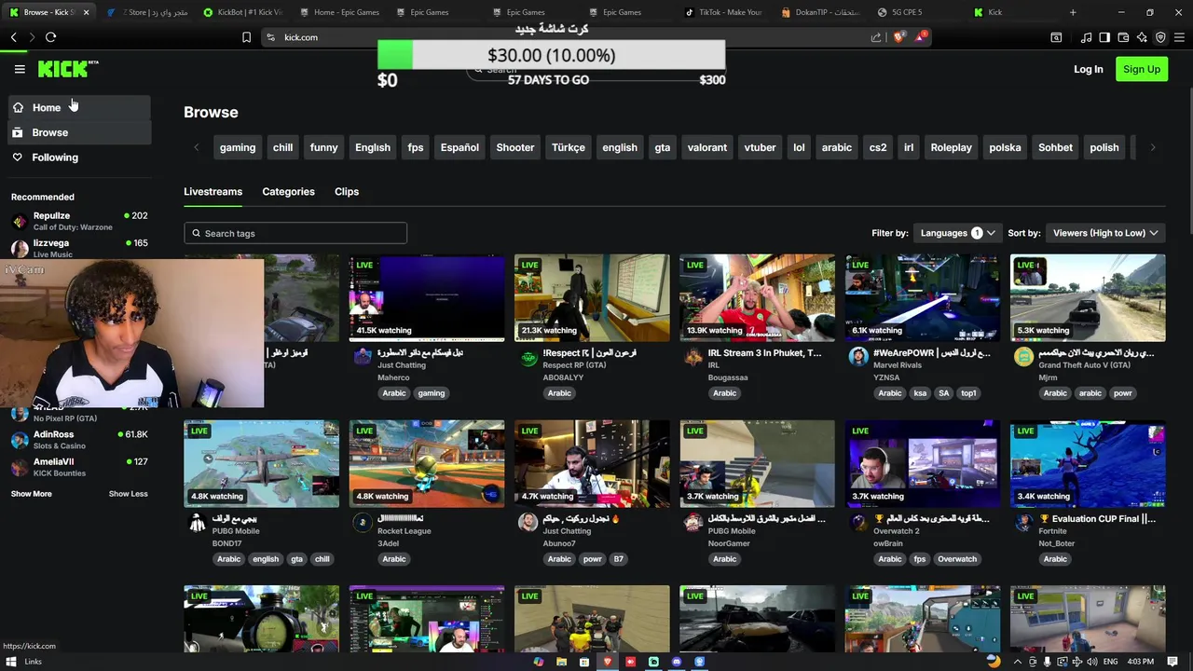
Task: Open the Leo AI sparkle icon
Action: tap(1142, 37)
